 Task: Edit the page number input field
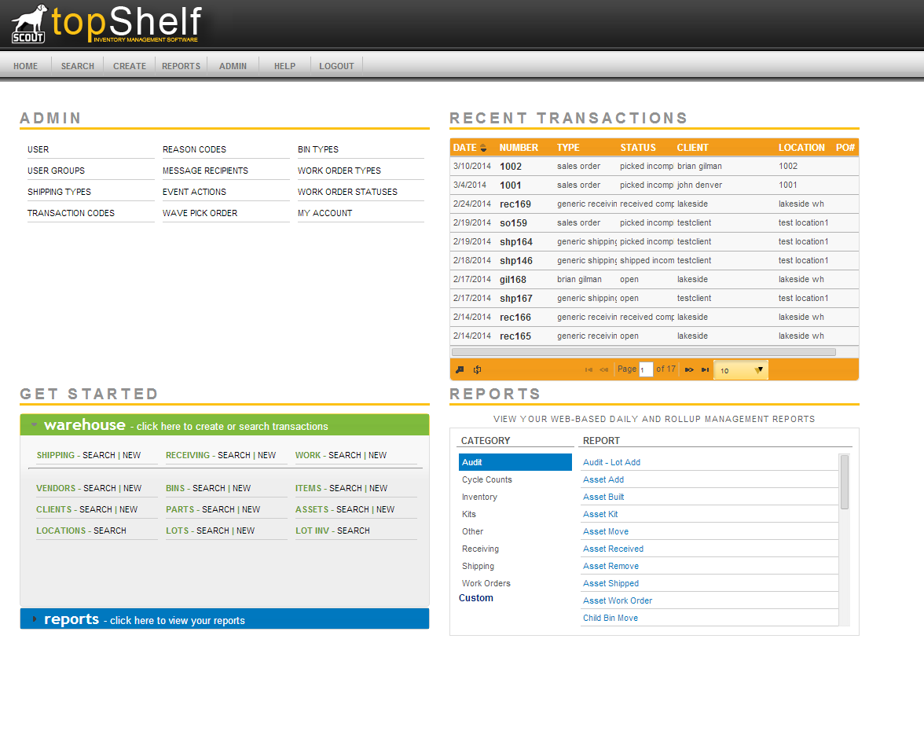click(646, 369)
